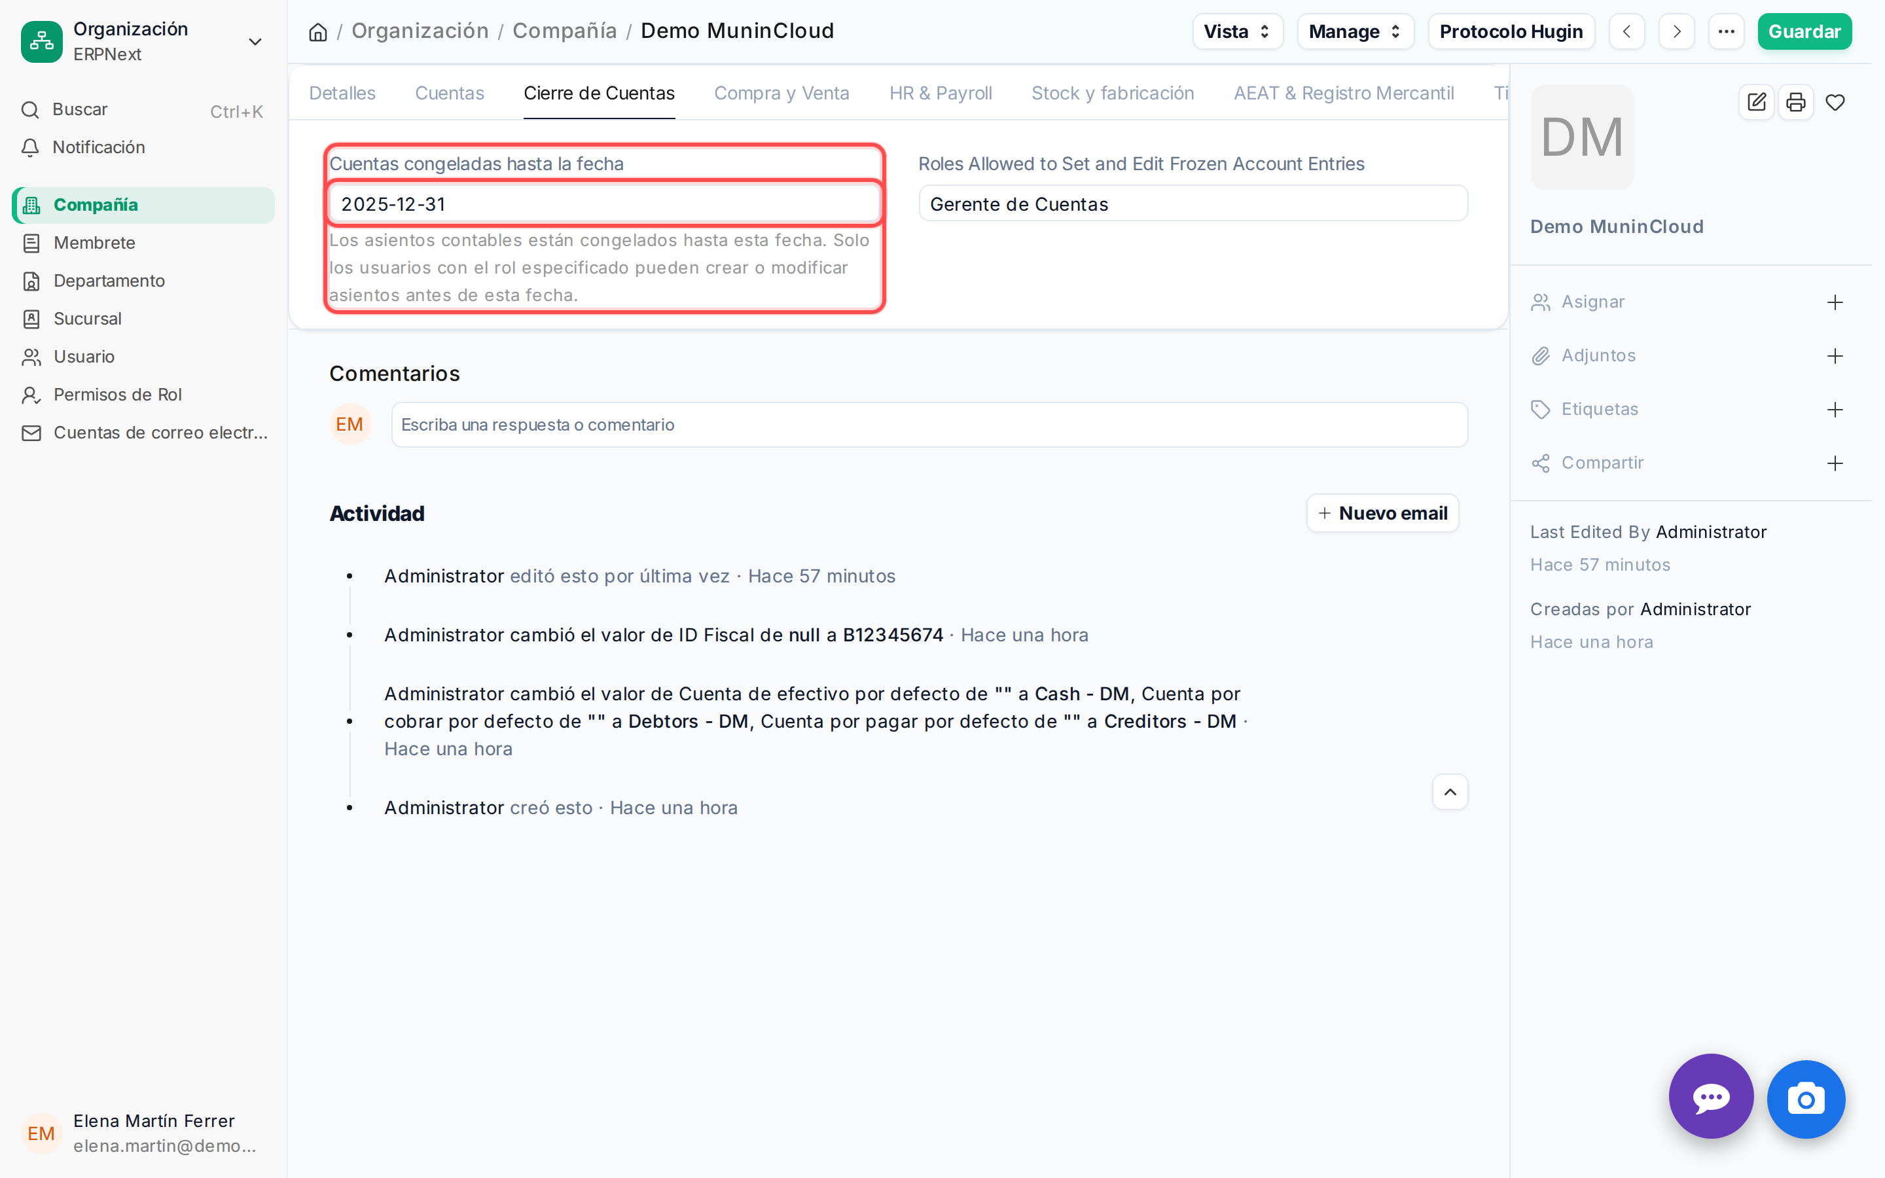Image resolution: width=1885 pixels, height=1178 pixels.
Task: Open Permisos de Rol sidebar item
Action: [143, 395]
